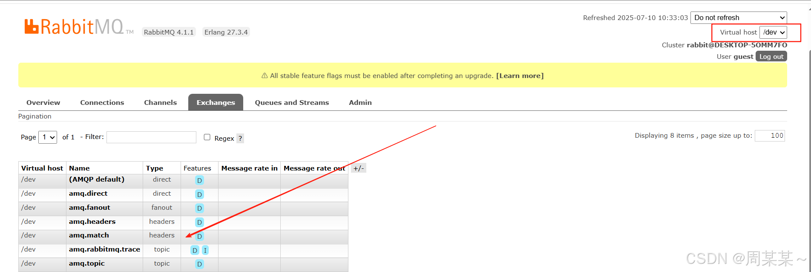Open the amq.topic exchange
The width and height of the screenshot is (811, 272).
[x=87, y=263]
